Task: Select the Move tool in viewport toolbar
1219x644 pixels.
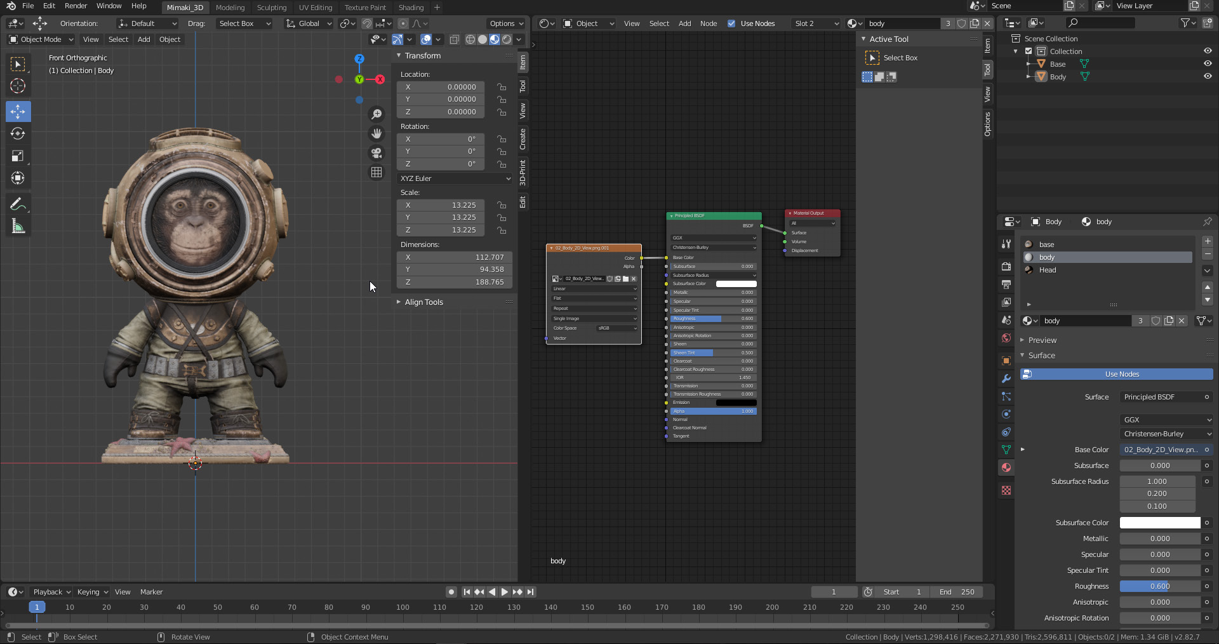Action: [18, 112]
